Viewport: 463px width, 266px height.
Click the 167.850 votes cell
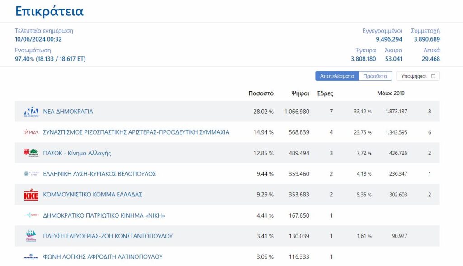[299, 215]
